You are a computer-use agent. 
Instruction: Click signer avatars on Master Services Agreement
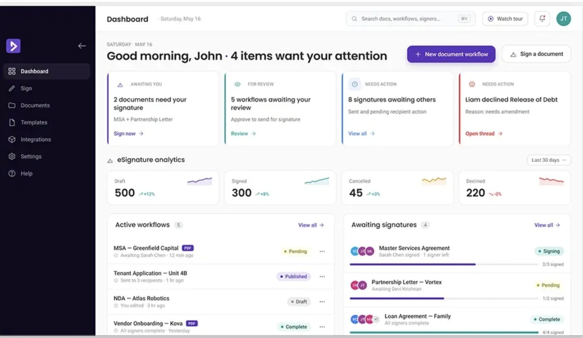(x=362, y=251)
